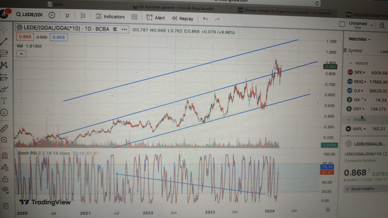The image size is (388, 218).
Task: Open the Unnamed layout dropdown arrow
Action: pos(372,25)
